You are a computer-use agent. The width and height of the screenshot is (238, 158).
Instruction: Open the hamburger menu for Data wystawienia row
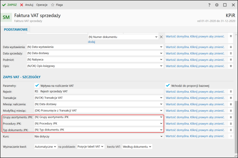tap(231, 47)
